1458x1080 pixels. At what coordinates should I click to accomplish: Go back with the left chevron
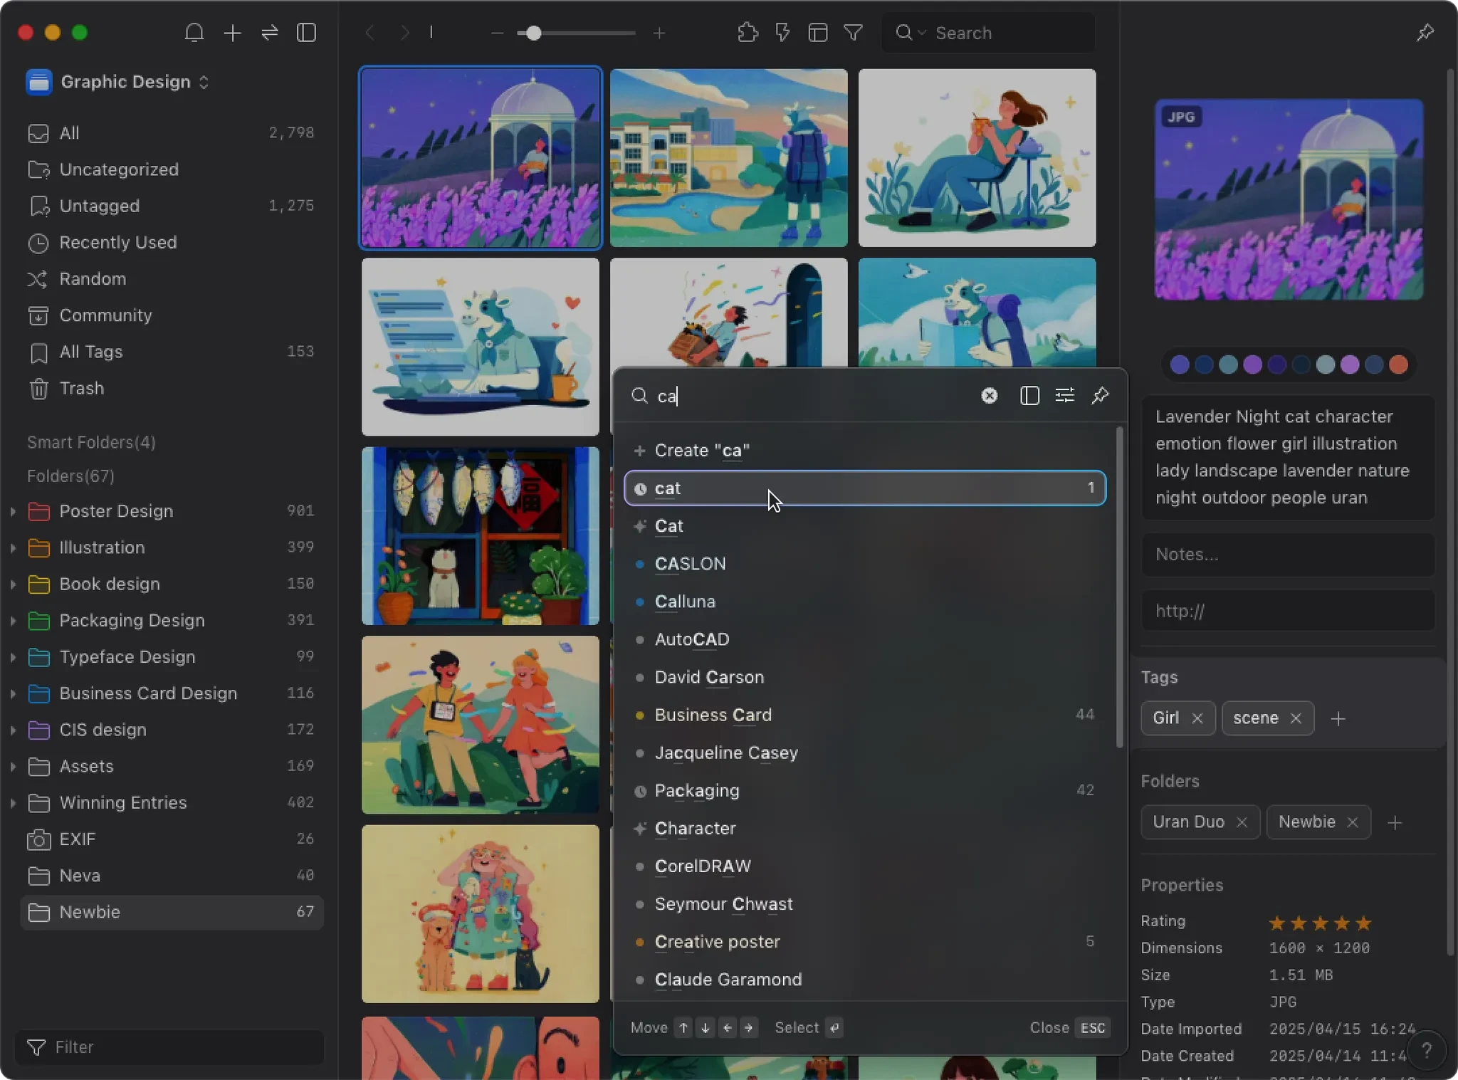[x=369, y=33]
